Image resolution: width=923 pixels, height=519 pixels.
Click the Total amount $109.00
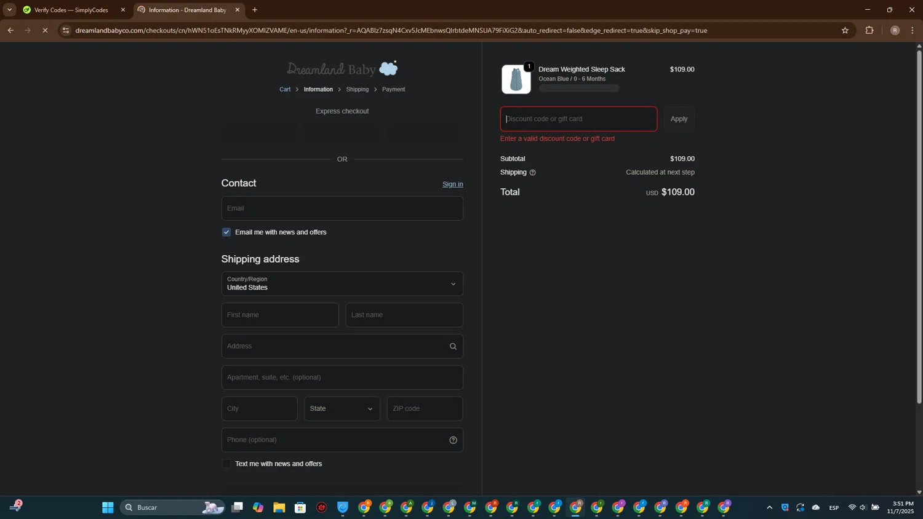click(x=677, y=192)
